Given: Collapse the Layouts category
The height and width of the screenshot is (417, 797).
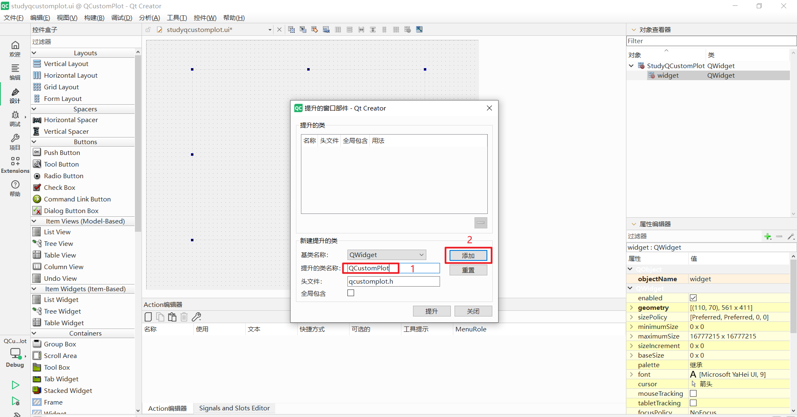Looking at the screenshot, I should coord(34,53).
